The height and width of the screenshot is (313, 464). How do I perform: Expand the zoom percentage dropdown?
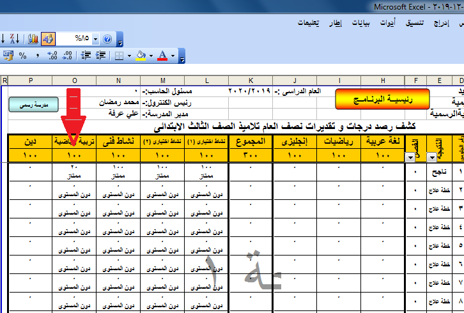pos(96,39)
